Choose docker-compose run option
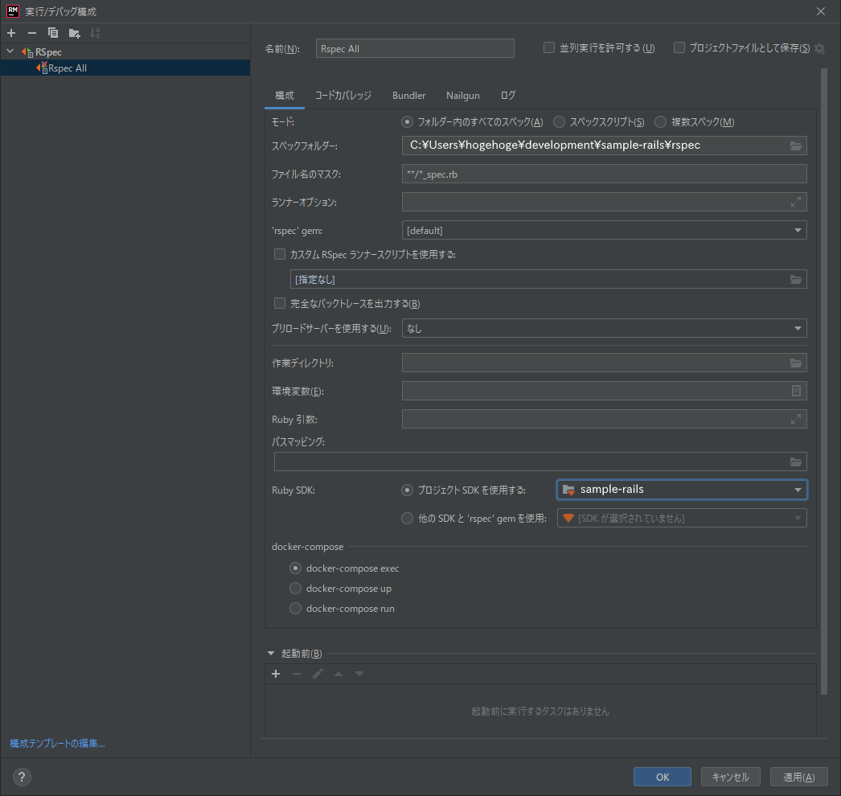 (295, 609)
